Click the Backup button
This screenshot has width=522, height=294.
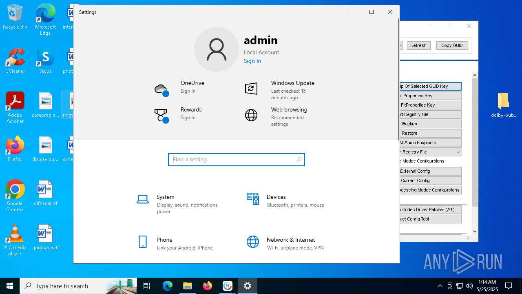pyautogui.click(x=430, y=124)
